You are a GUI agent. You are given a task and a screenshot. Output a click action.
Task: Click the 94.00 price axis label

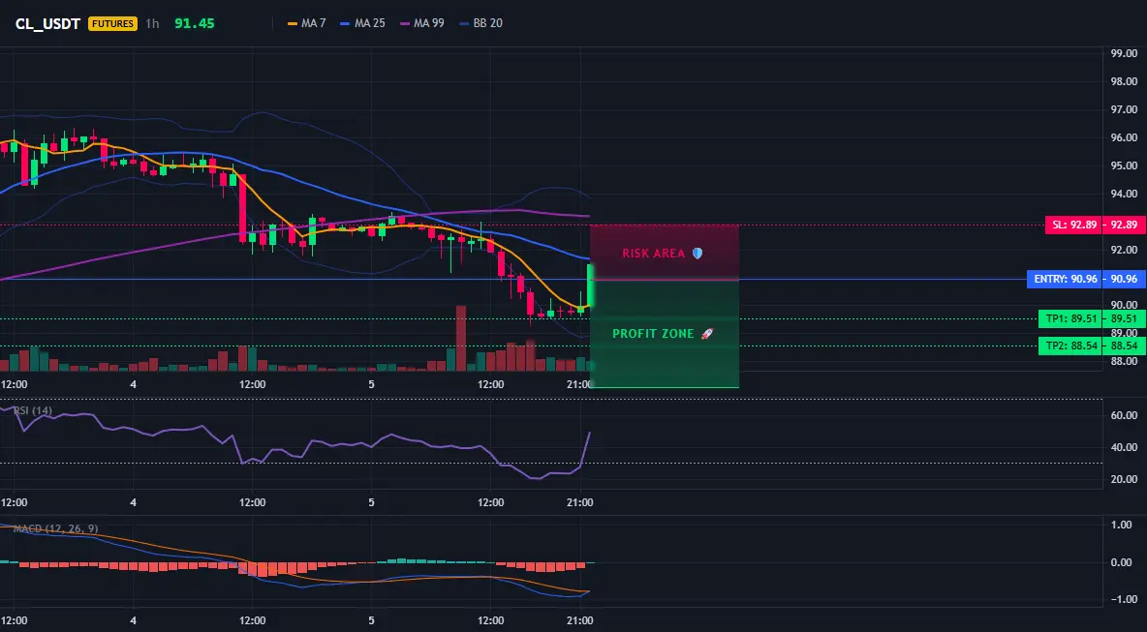1124,194
